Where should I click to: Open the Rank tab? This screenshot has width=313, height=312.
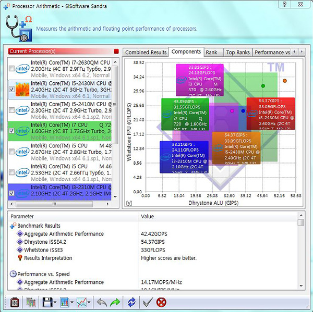pyautogui.click(x=213, y=53)
